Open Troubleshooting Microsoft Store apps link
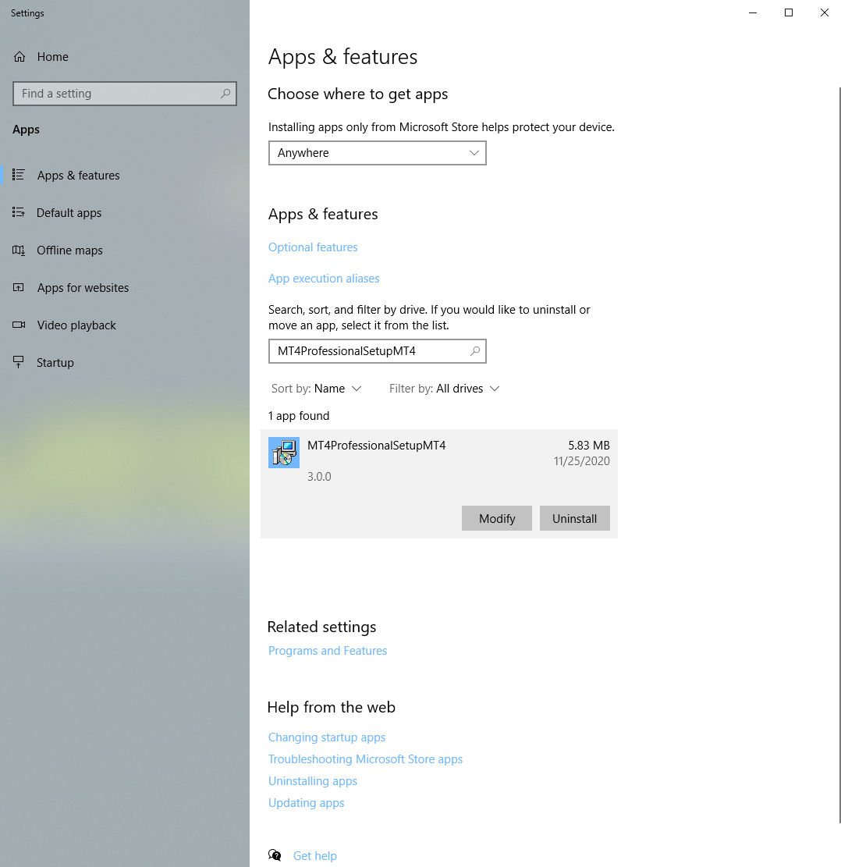Screen dimensions: 841x867 pyautogui.click(x=365, y=759)
